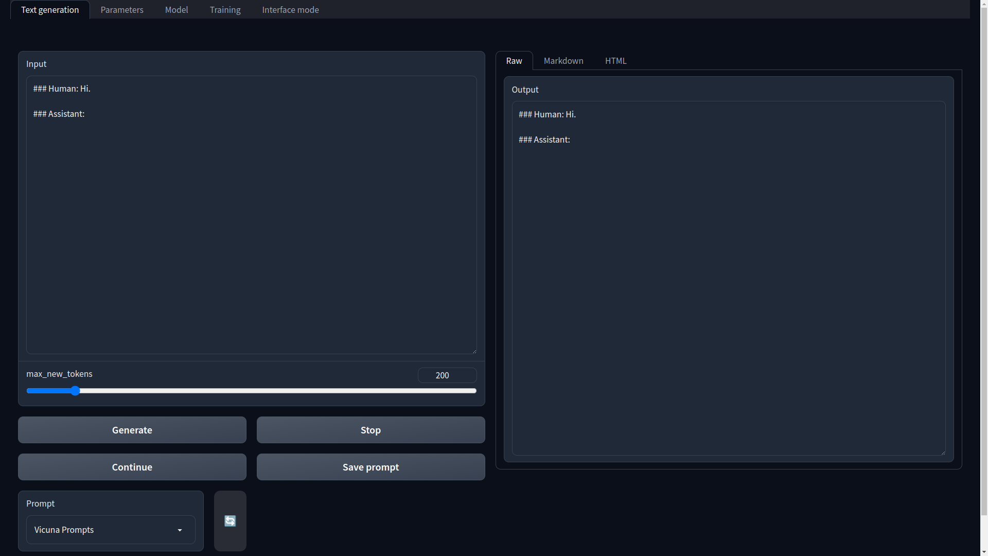Open the Vicuna Prompts dropdown

coord(110,529)
